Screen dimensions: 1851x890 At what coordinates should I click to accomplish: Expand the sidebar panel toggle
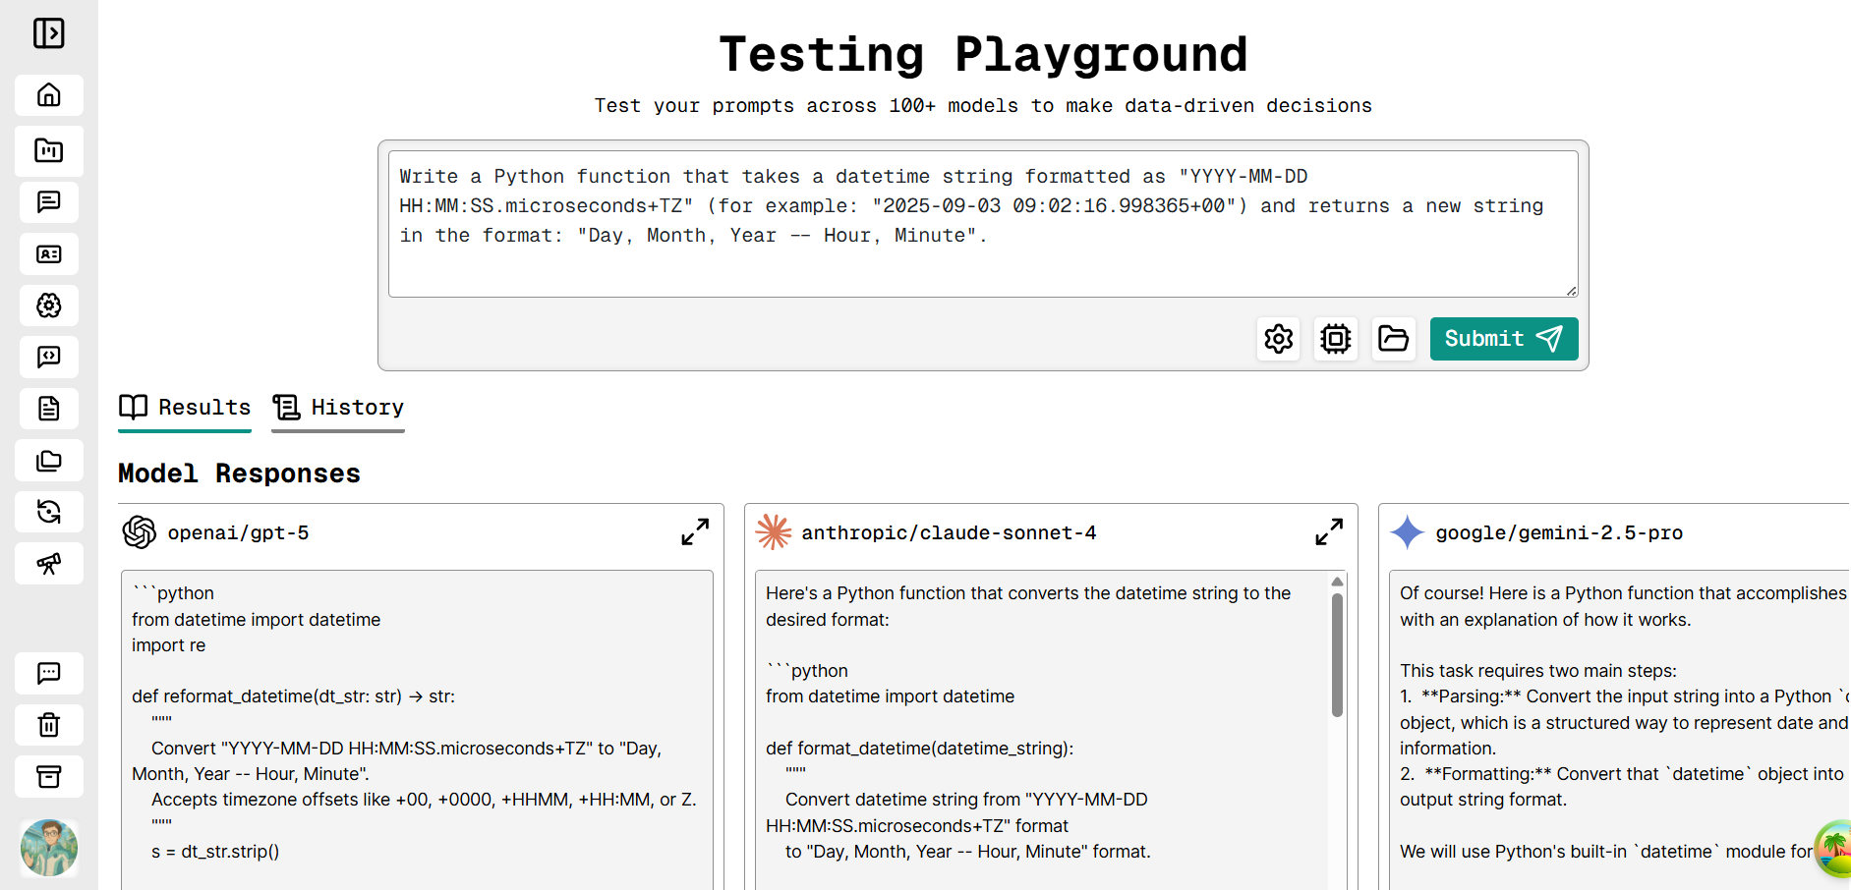point(48,33)
